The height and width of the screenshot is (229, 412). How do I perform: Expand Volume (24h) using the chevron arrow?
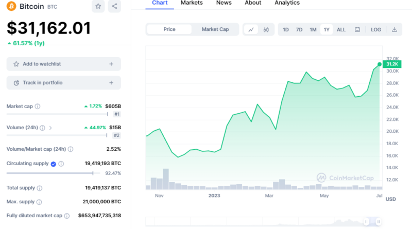click(x=50, y=128)
